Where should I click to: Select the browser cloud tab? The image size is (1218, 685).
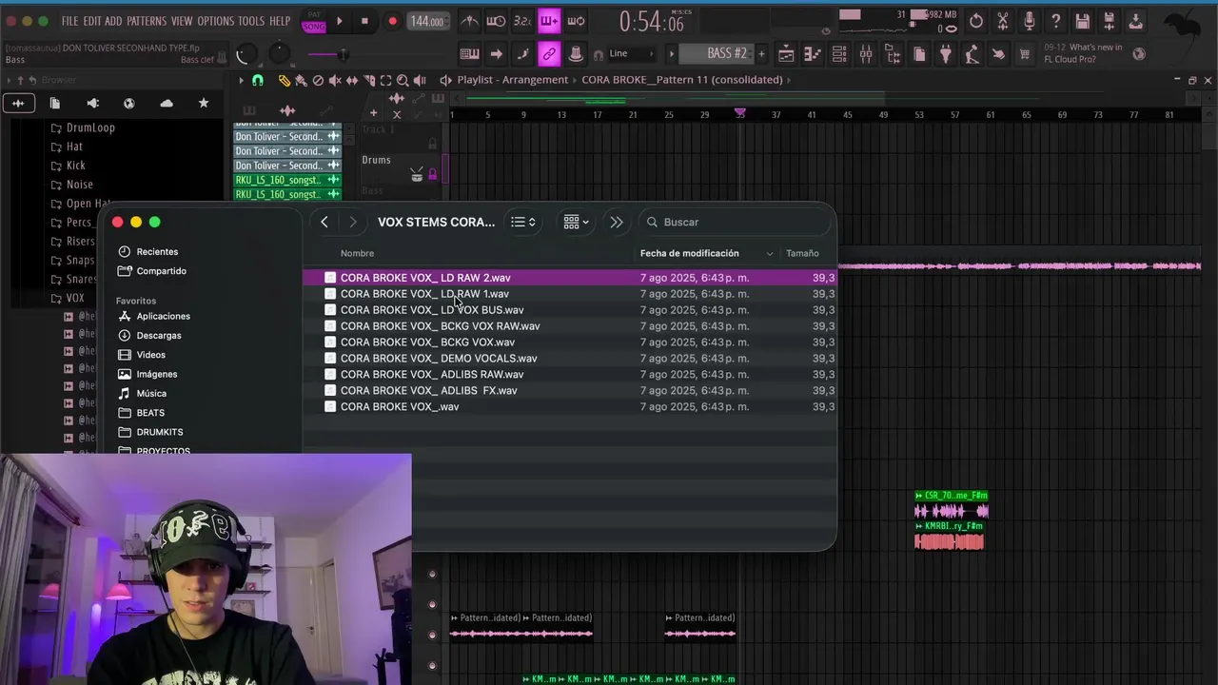click(x=167, y=103)
